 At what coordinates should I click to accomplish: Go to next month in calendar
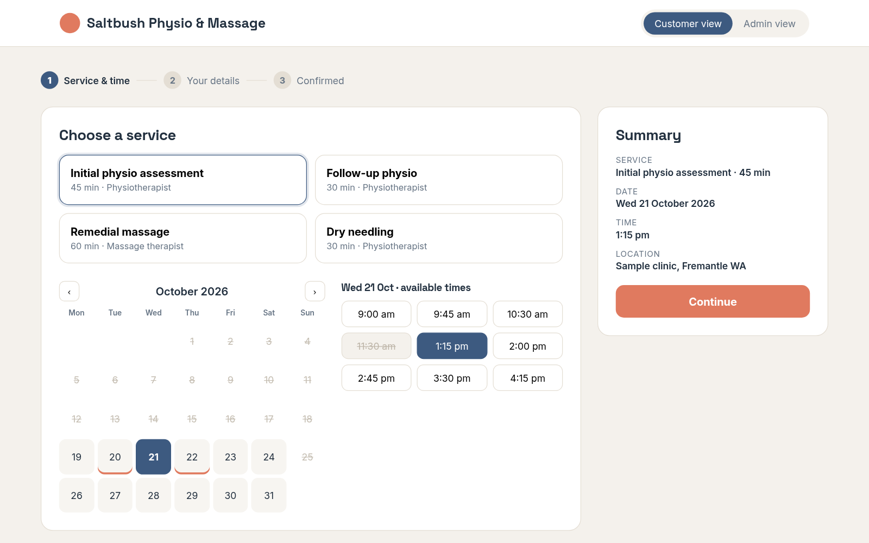click(x=315, y=292)
